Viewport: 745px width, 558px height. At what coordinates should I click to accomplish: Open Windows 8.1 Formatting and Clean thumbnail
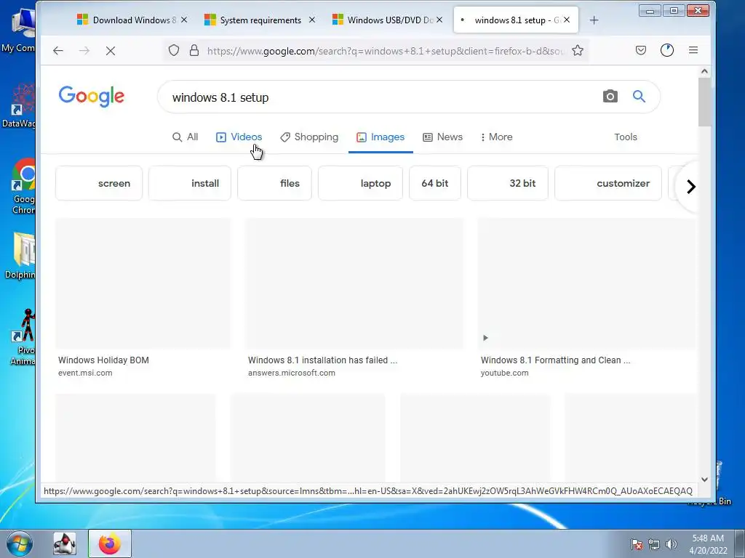click(x=587, y=283)
